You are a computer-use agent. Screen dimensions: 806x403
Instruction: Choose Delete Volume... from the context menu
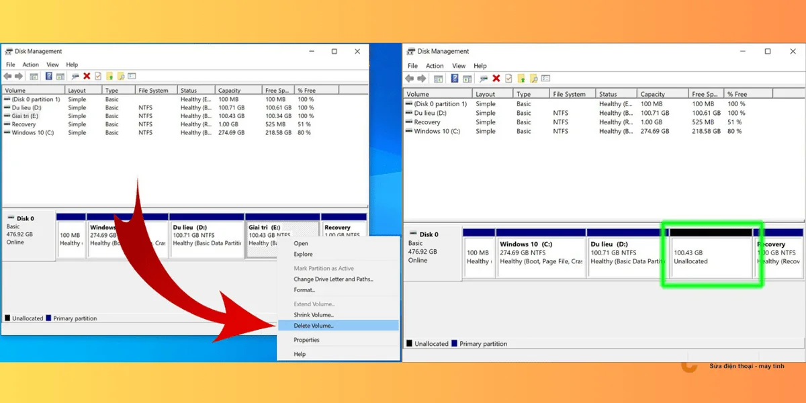(x=314, y=326)
